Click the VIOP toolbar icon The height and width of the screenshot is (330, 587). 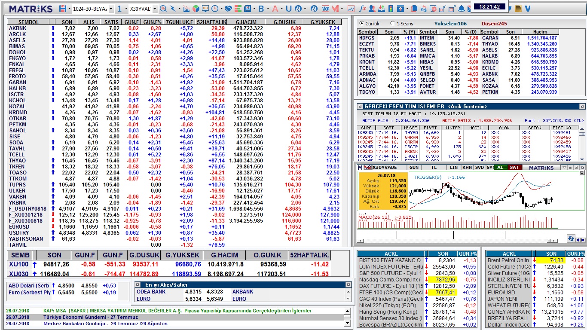(325, 9)
